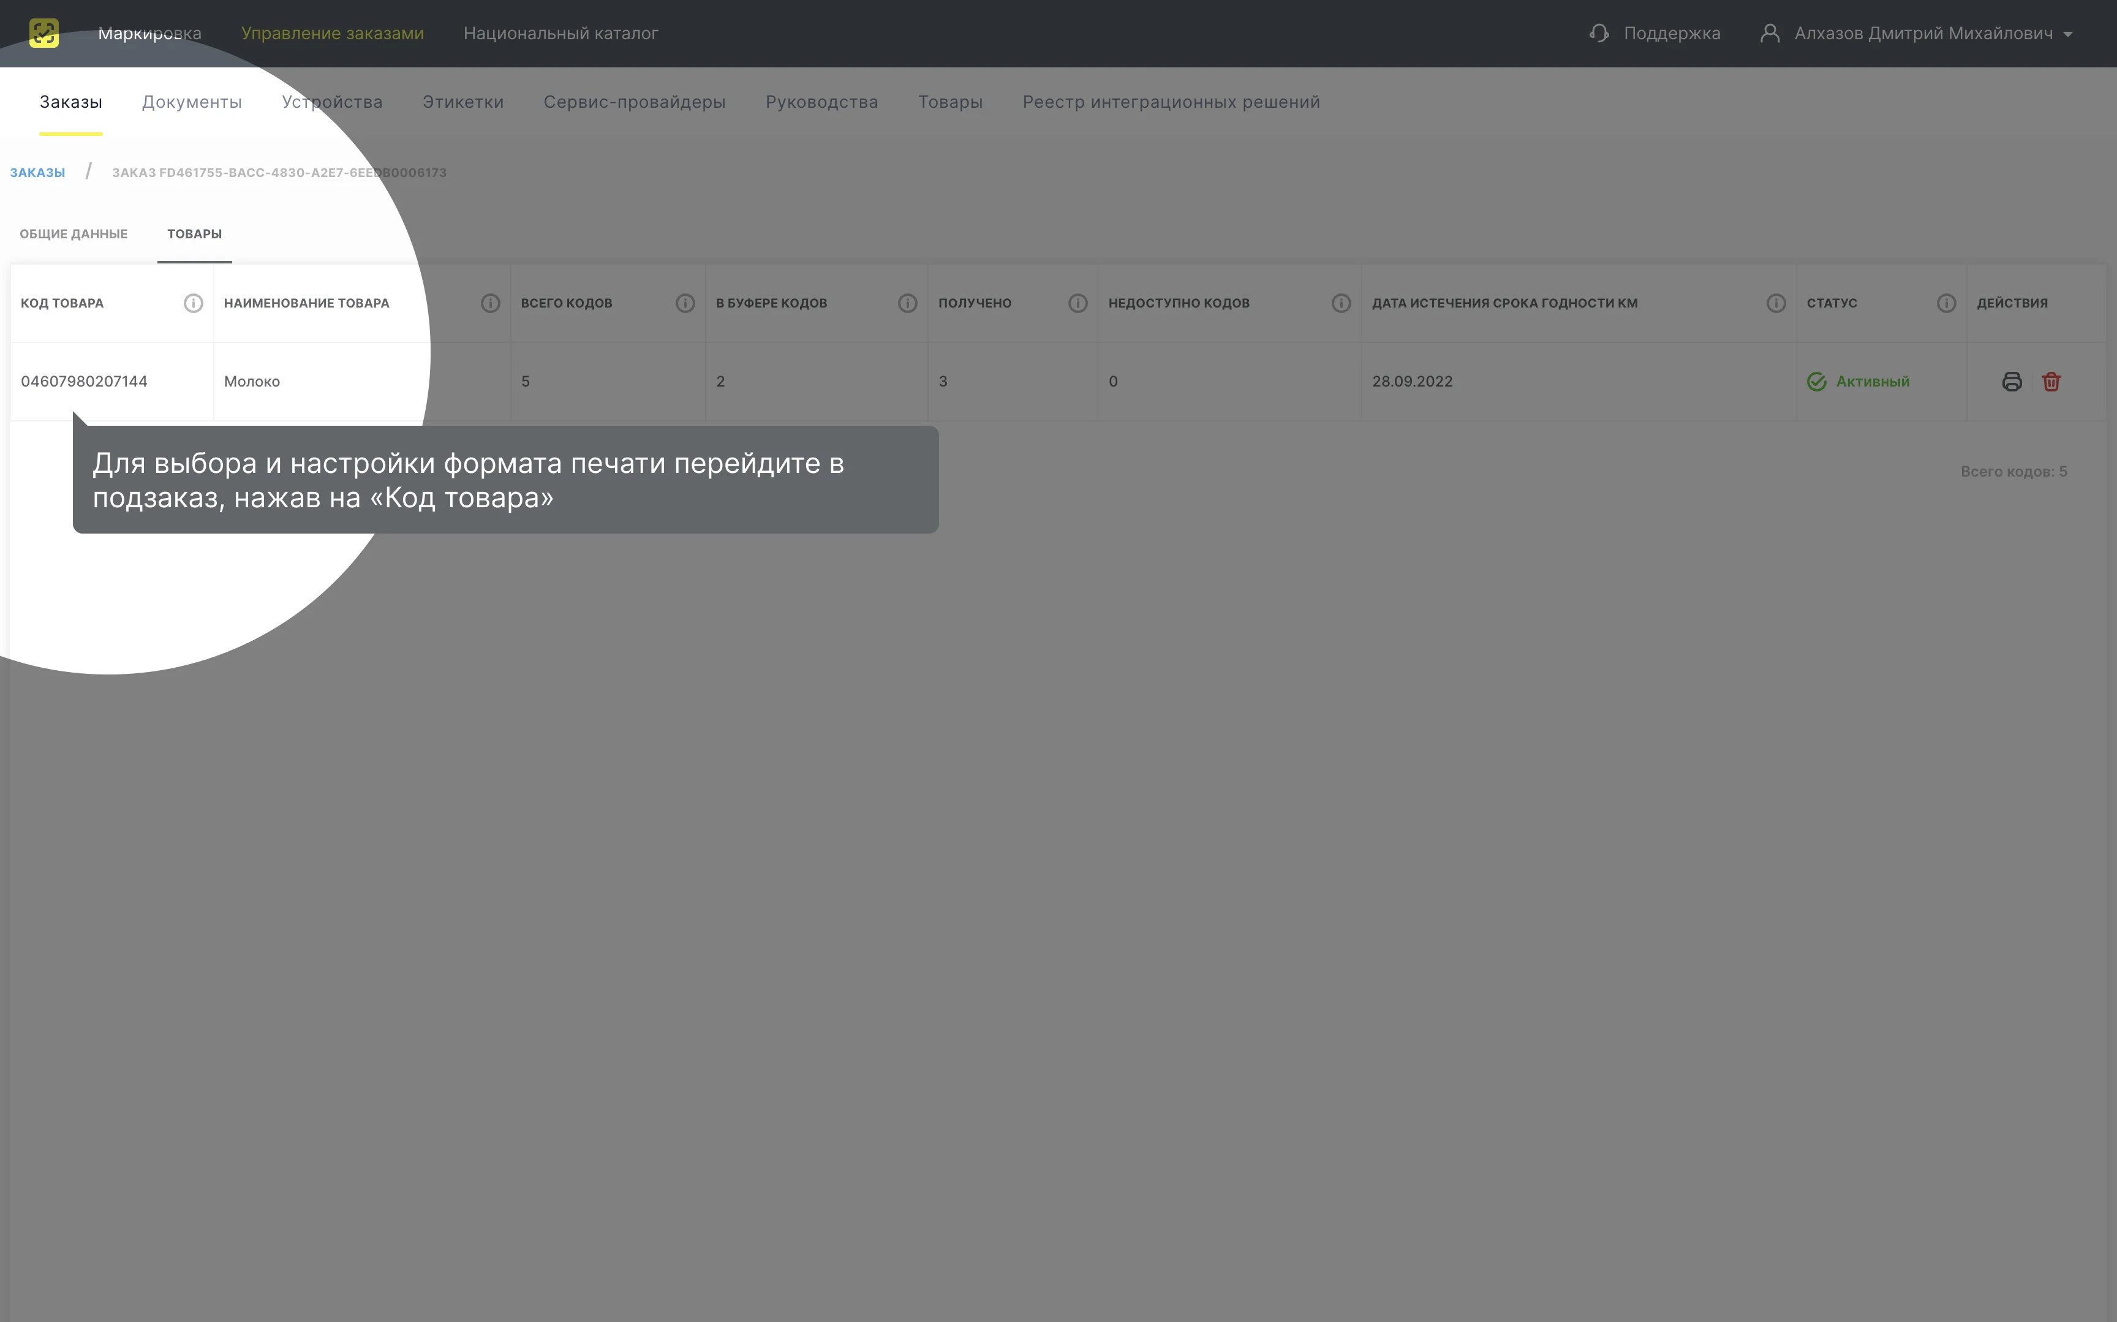Click the НЕДОСТУПНО КОДОВ column header
Viewport: 2117px width, 1322px height.
[x=1179, y=303]
